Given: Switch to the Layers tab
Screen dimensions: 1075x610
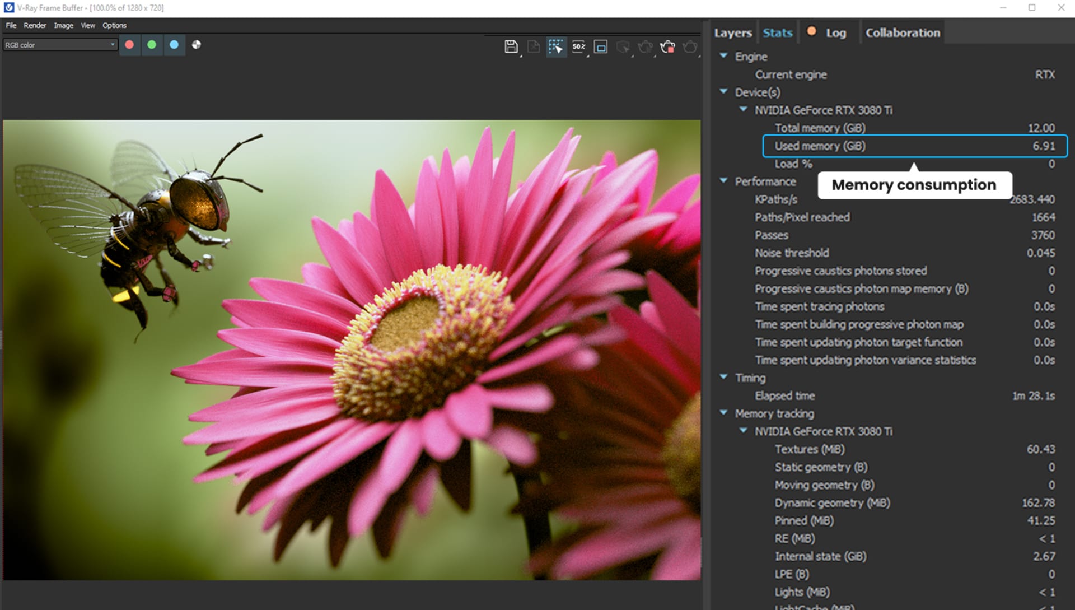Looking at the screenshot, I should (734, 32).
